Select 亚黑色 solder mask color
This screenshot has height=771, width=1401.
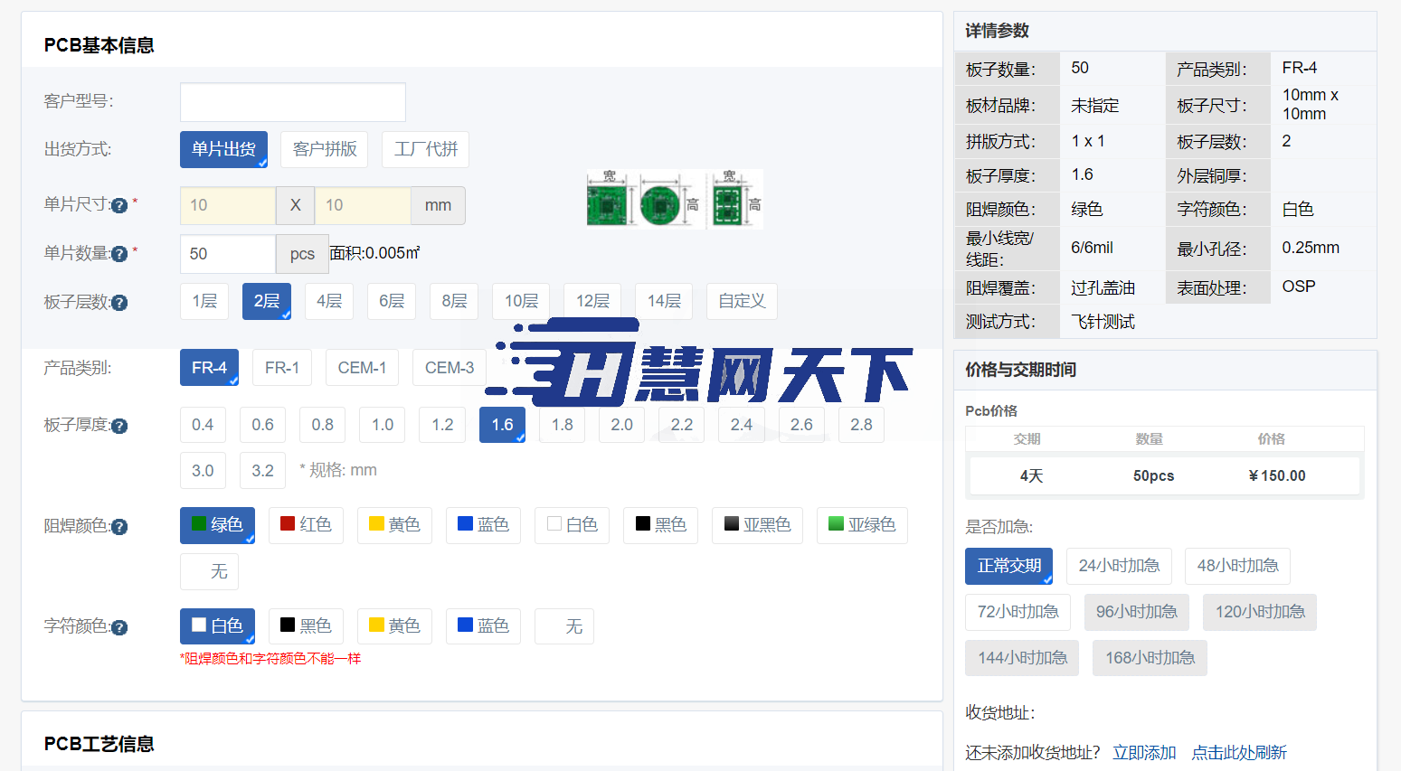coord(757,525)
